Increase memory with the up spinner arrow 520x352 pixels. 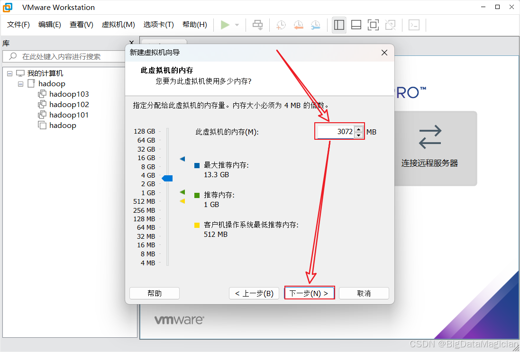coord(358,129)
